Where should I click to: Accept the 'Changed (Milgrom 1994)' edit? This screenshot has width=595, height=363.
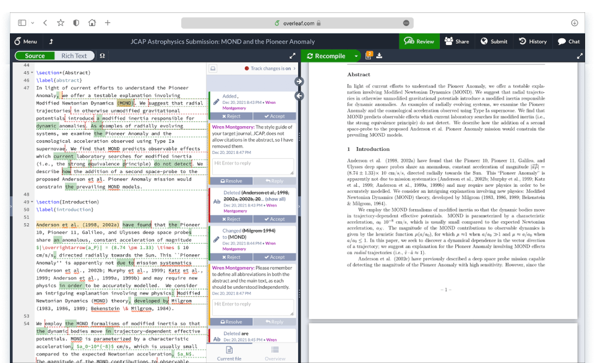275,257
